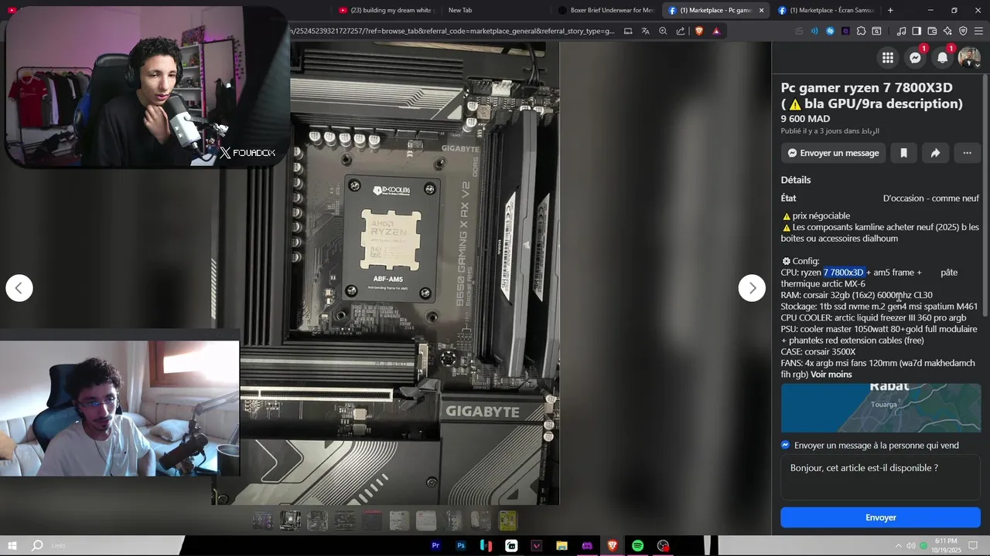The width and height of the screenshot is (990, 556).
Task: Select the first photo thumbnail in the strip
Action: point(263,521)
